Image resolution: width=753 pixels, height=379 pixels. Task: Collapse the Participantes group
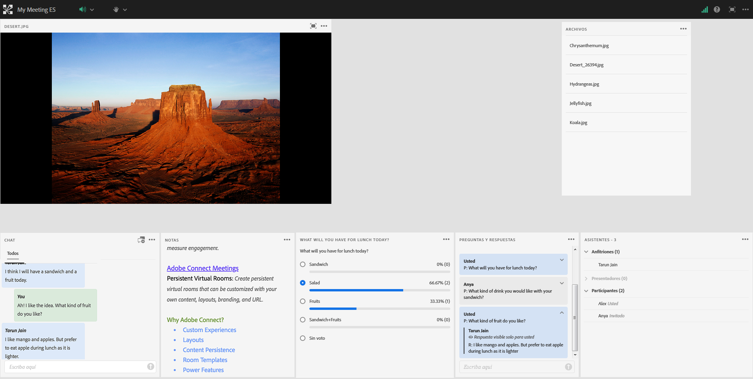(586, 291)
